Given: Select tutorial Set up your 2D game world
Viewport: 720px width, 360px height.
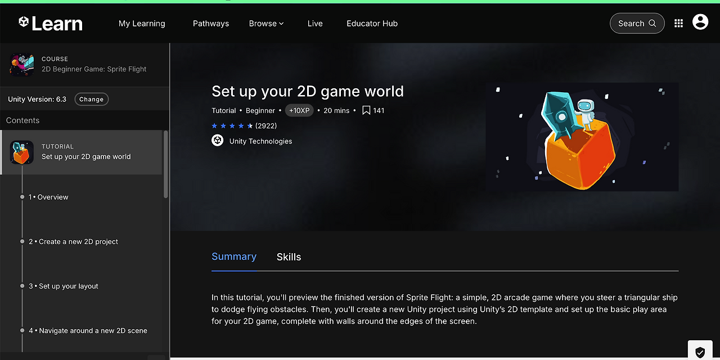Looking at the screenshot, I should [x=81, y=152].
